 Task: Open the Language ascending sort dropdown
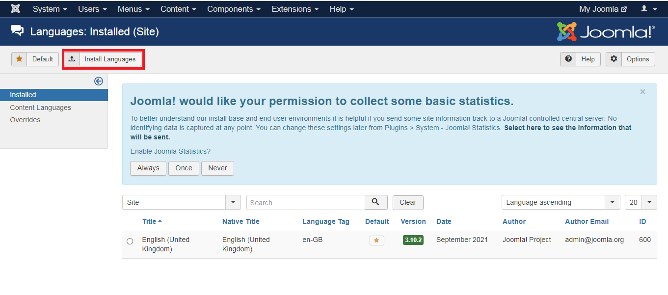[x=561, y=202]
